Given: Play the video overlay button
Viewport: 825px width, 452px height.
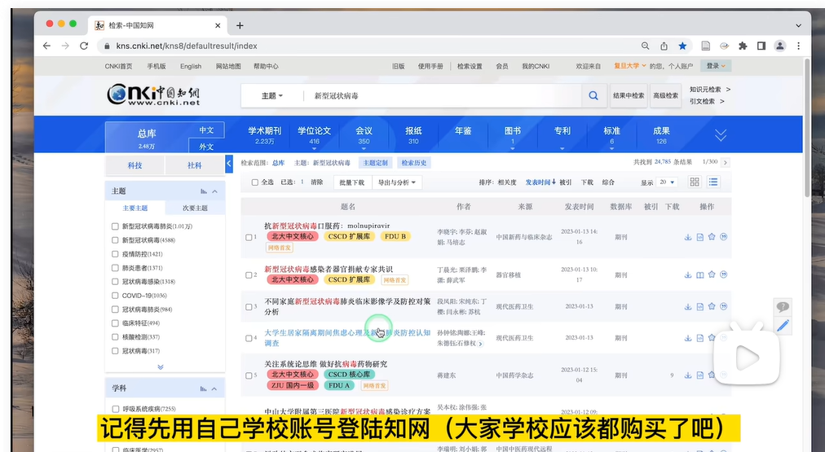Looking at the screenshot, I should pyautogui.click(x=746, y=358).
